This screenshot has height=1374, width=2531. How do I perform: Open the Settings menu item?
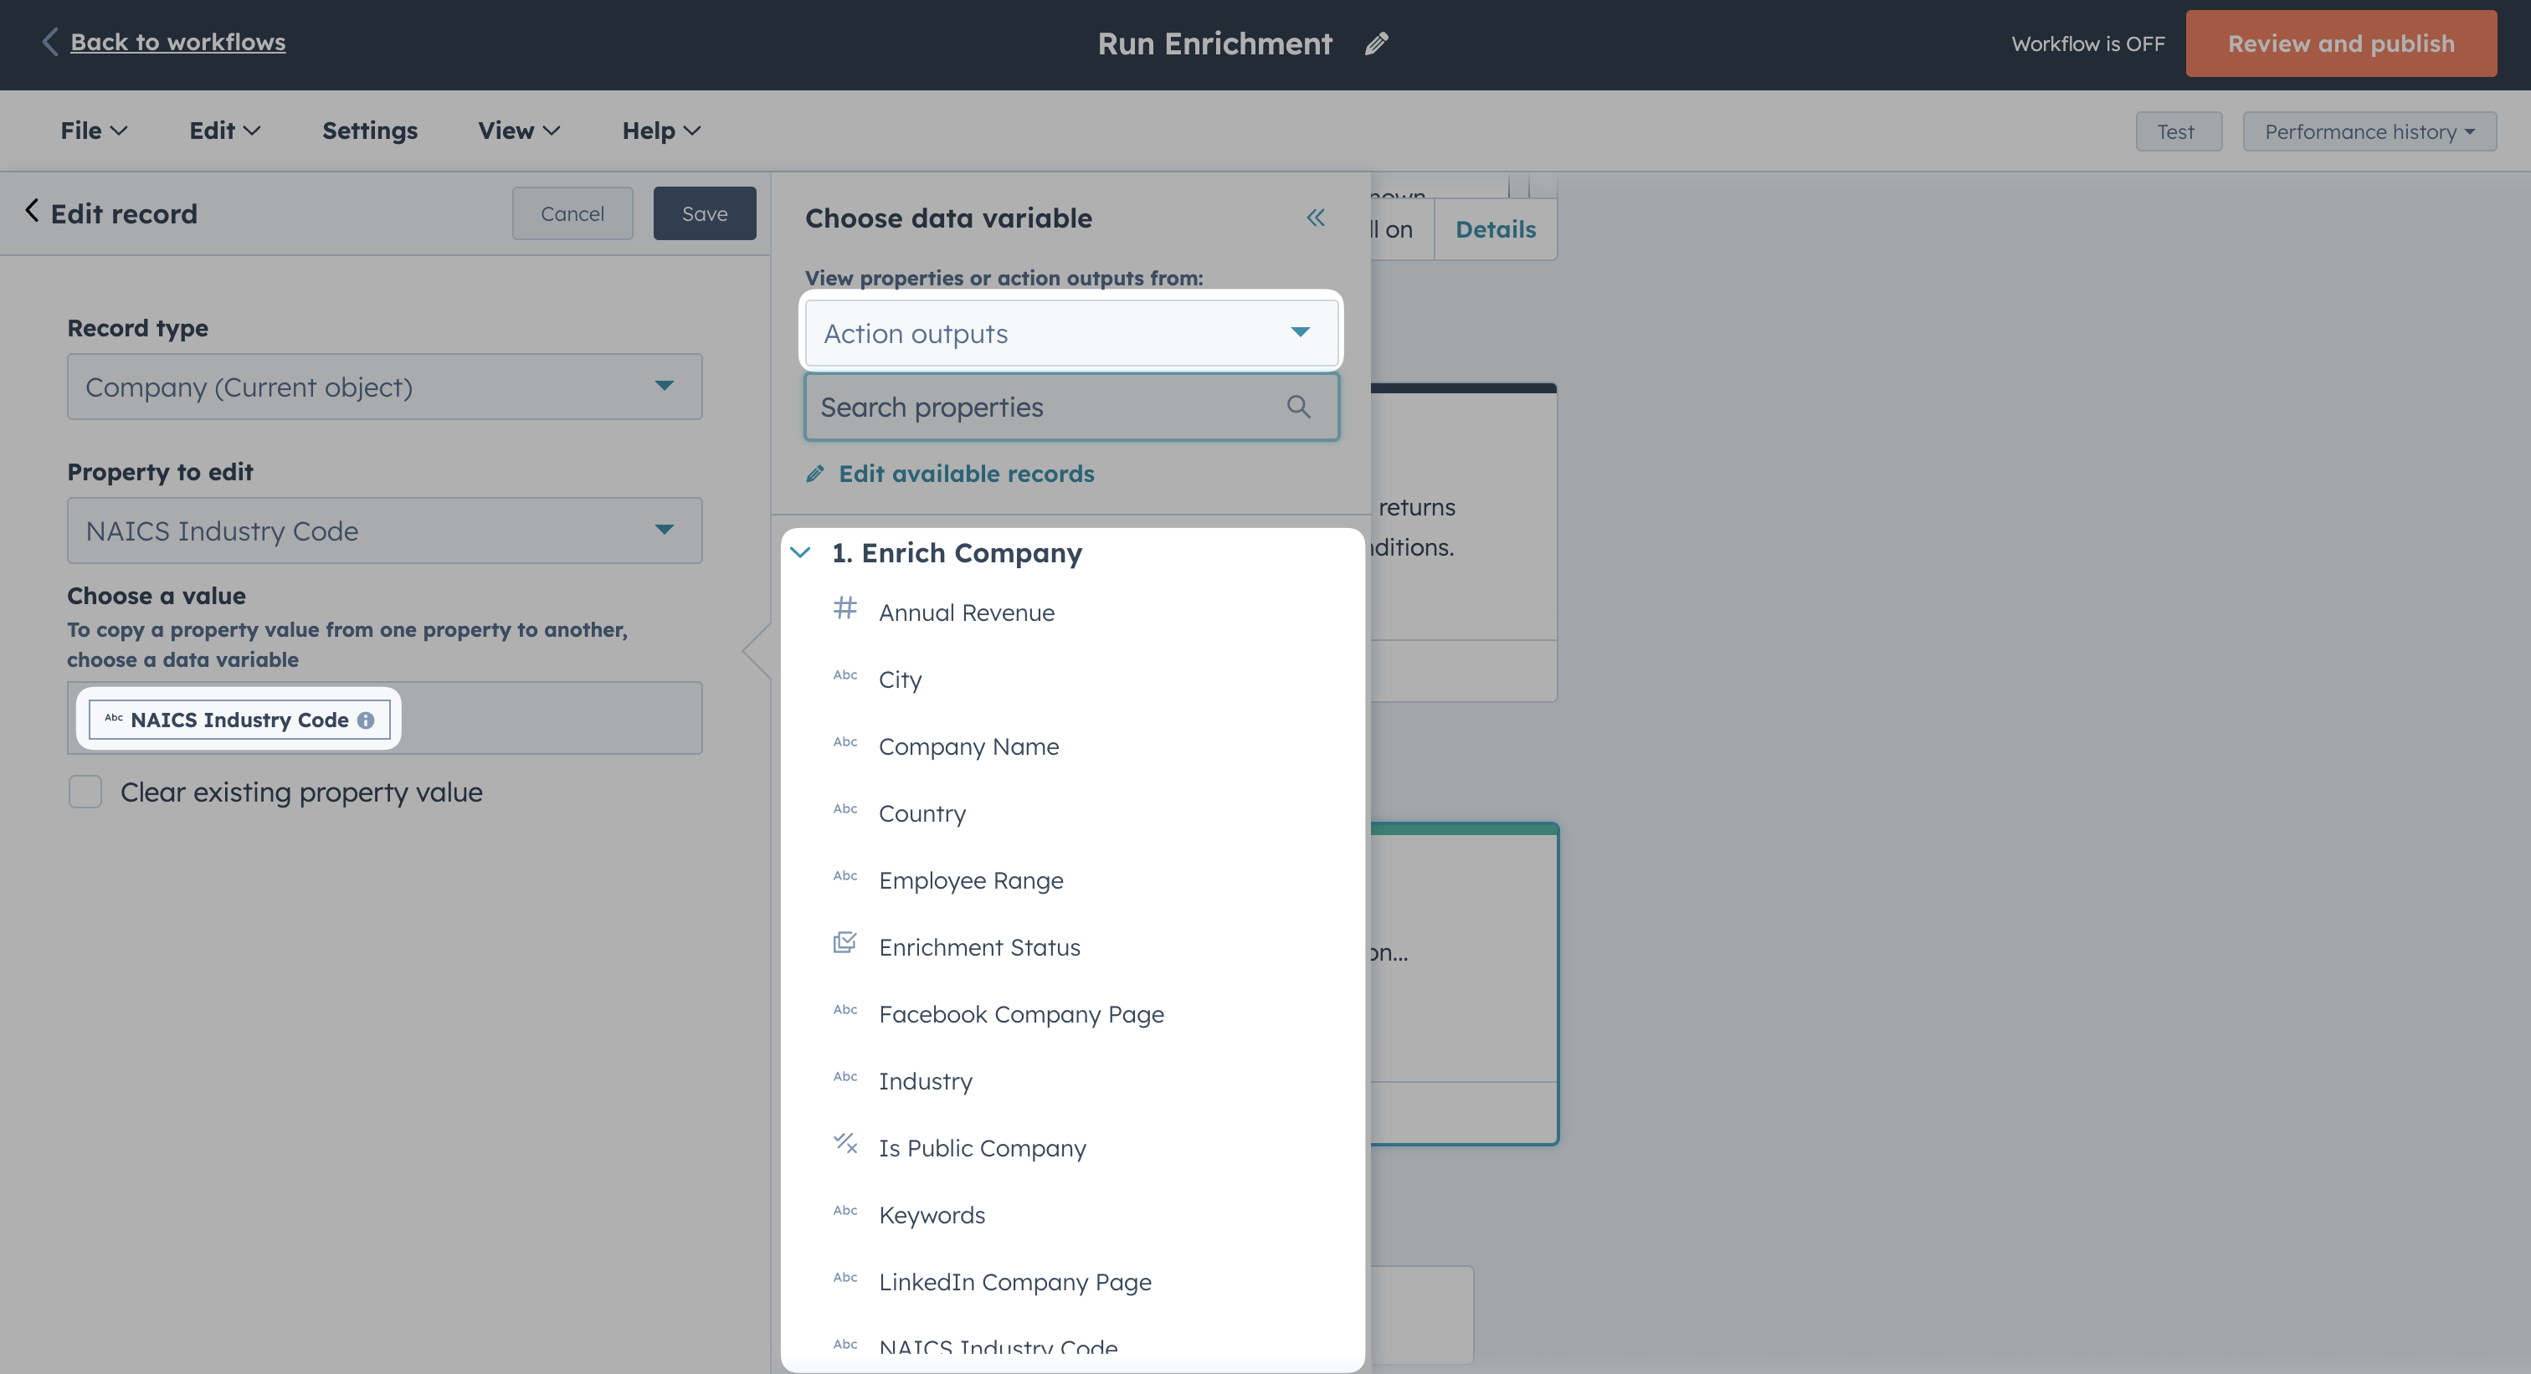(369, 131)
